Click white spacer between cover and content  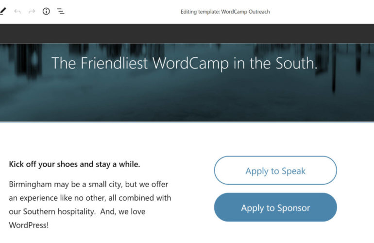[x=187, y=138]
